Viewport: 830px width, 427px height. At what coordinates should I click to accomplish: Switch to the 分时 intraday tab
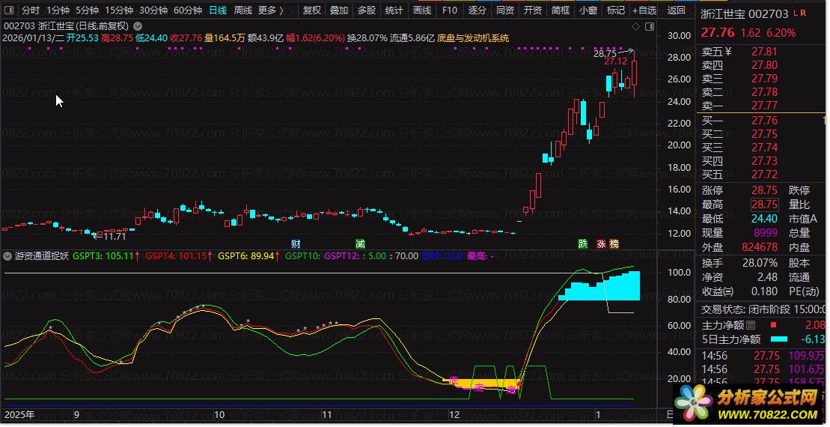30,10
